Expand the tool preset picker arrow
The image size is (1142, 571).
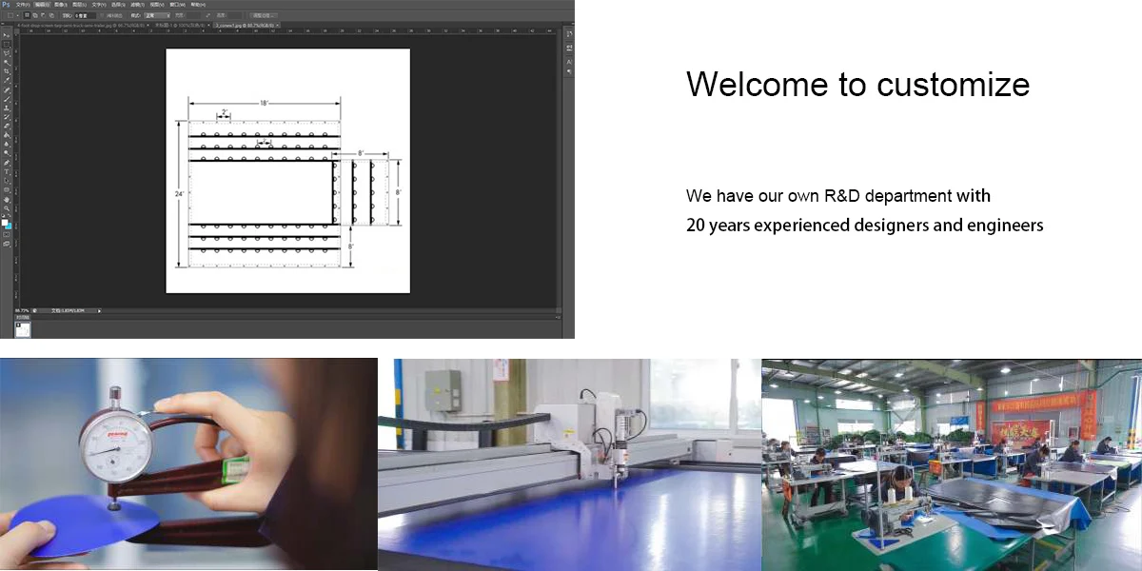point(17,15)
